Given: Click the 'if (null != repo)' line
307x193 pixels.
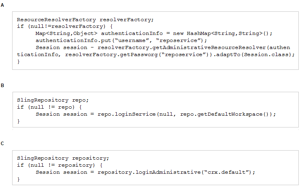Looking at the screenshot, I should [49, 107].
